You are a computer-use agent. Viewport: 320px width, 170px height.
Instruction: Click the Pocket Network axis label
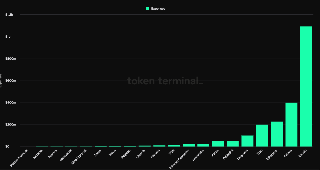point(19,158)
